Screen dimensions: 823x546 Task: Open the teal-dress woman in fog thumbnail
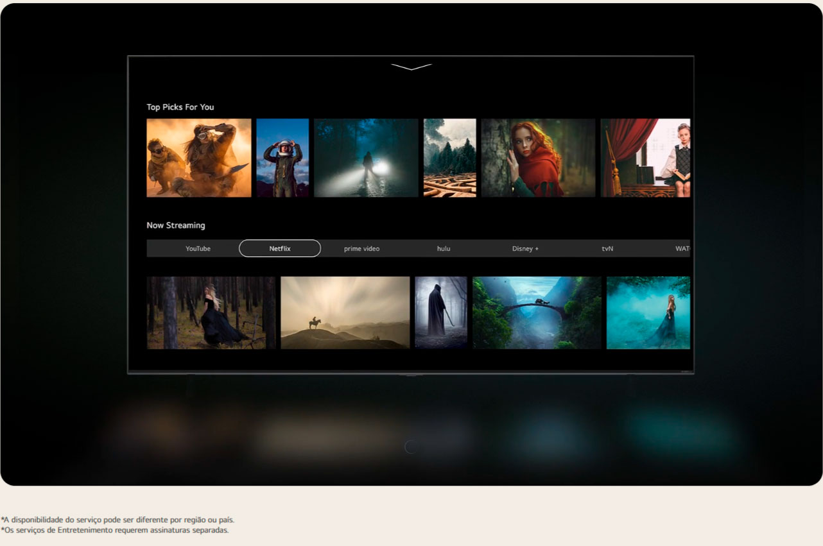coord(648,312)
